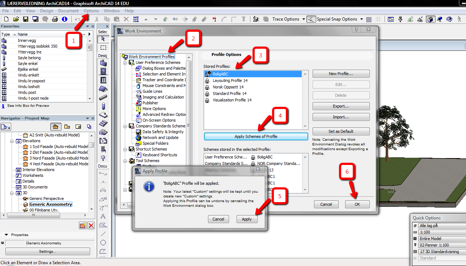Click the blue Info icon in toolbar
Viewport: 466px width, 266px height.
tap(65, 19)
